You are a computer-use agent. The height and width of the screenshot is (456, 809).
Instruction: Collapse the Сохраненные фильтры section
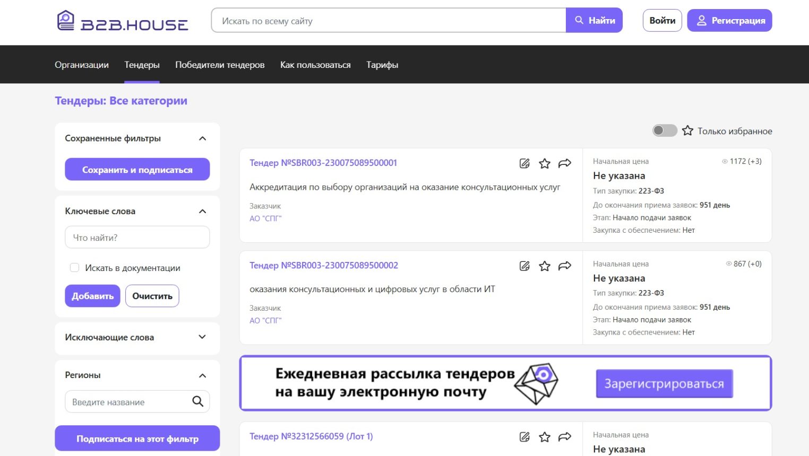[x=202, y=138]
